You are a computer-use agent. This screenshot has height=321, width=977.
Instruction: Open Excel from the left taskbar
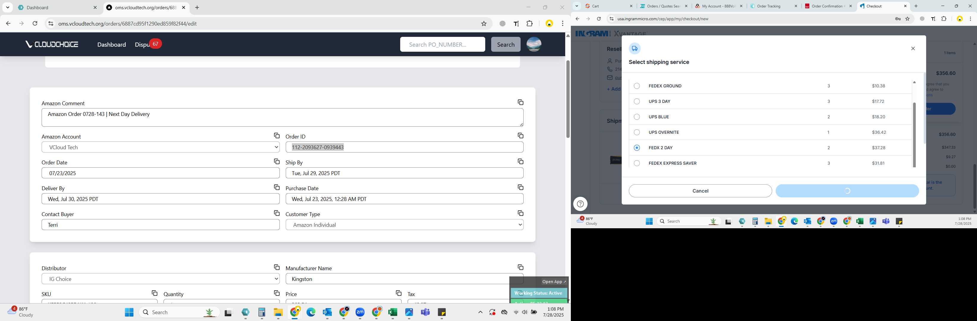pos(392,312)
